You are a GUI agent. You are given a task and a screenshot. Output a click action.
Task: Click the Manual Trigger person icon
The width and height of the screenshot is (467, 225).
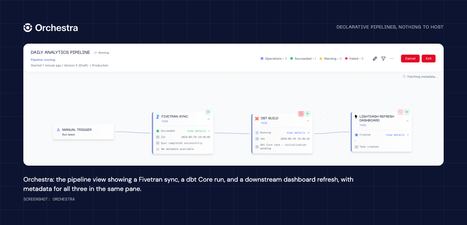click(58, 130)
